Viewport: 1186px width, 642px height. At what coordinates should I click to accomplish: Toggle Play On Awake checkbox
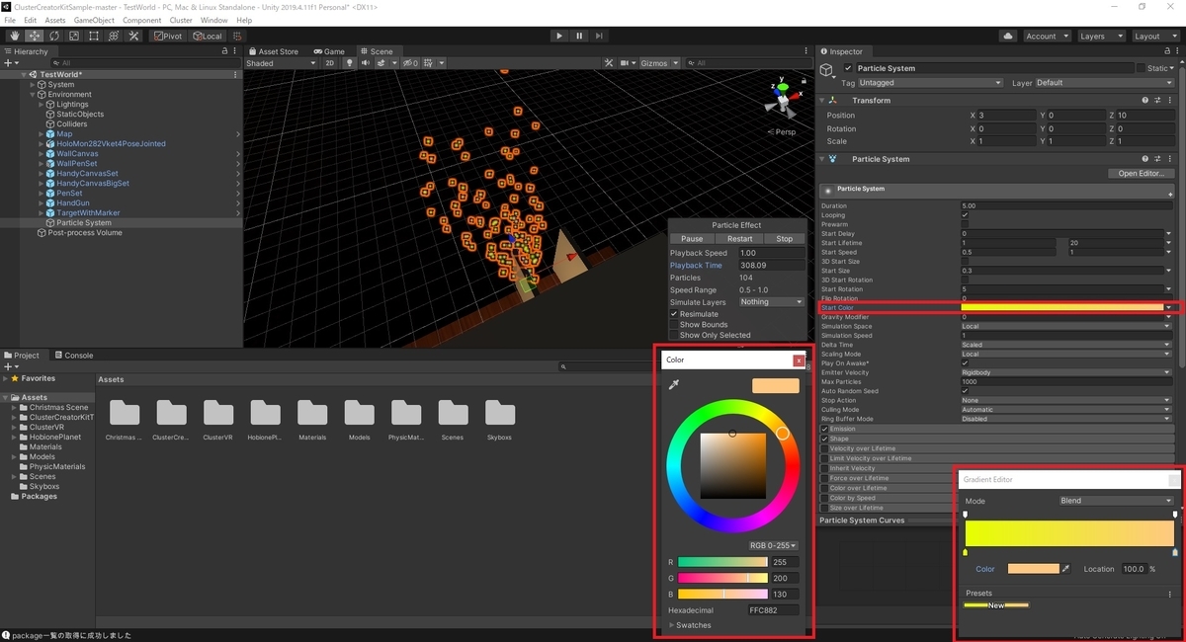(965, 363)
